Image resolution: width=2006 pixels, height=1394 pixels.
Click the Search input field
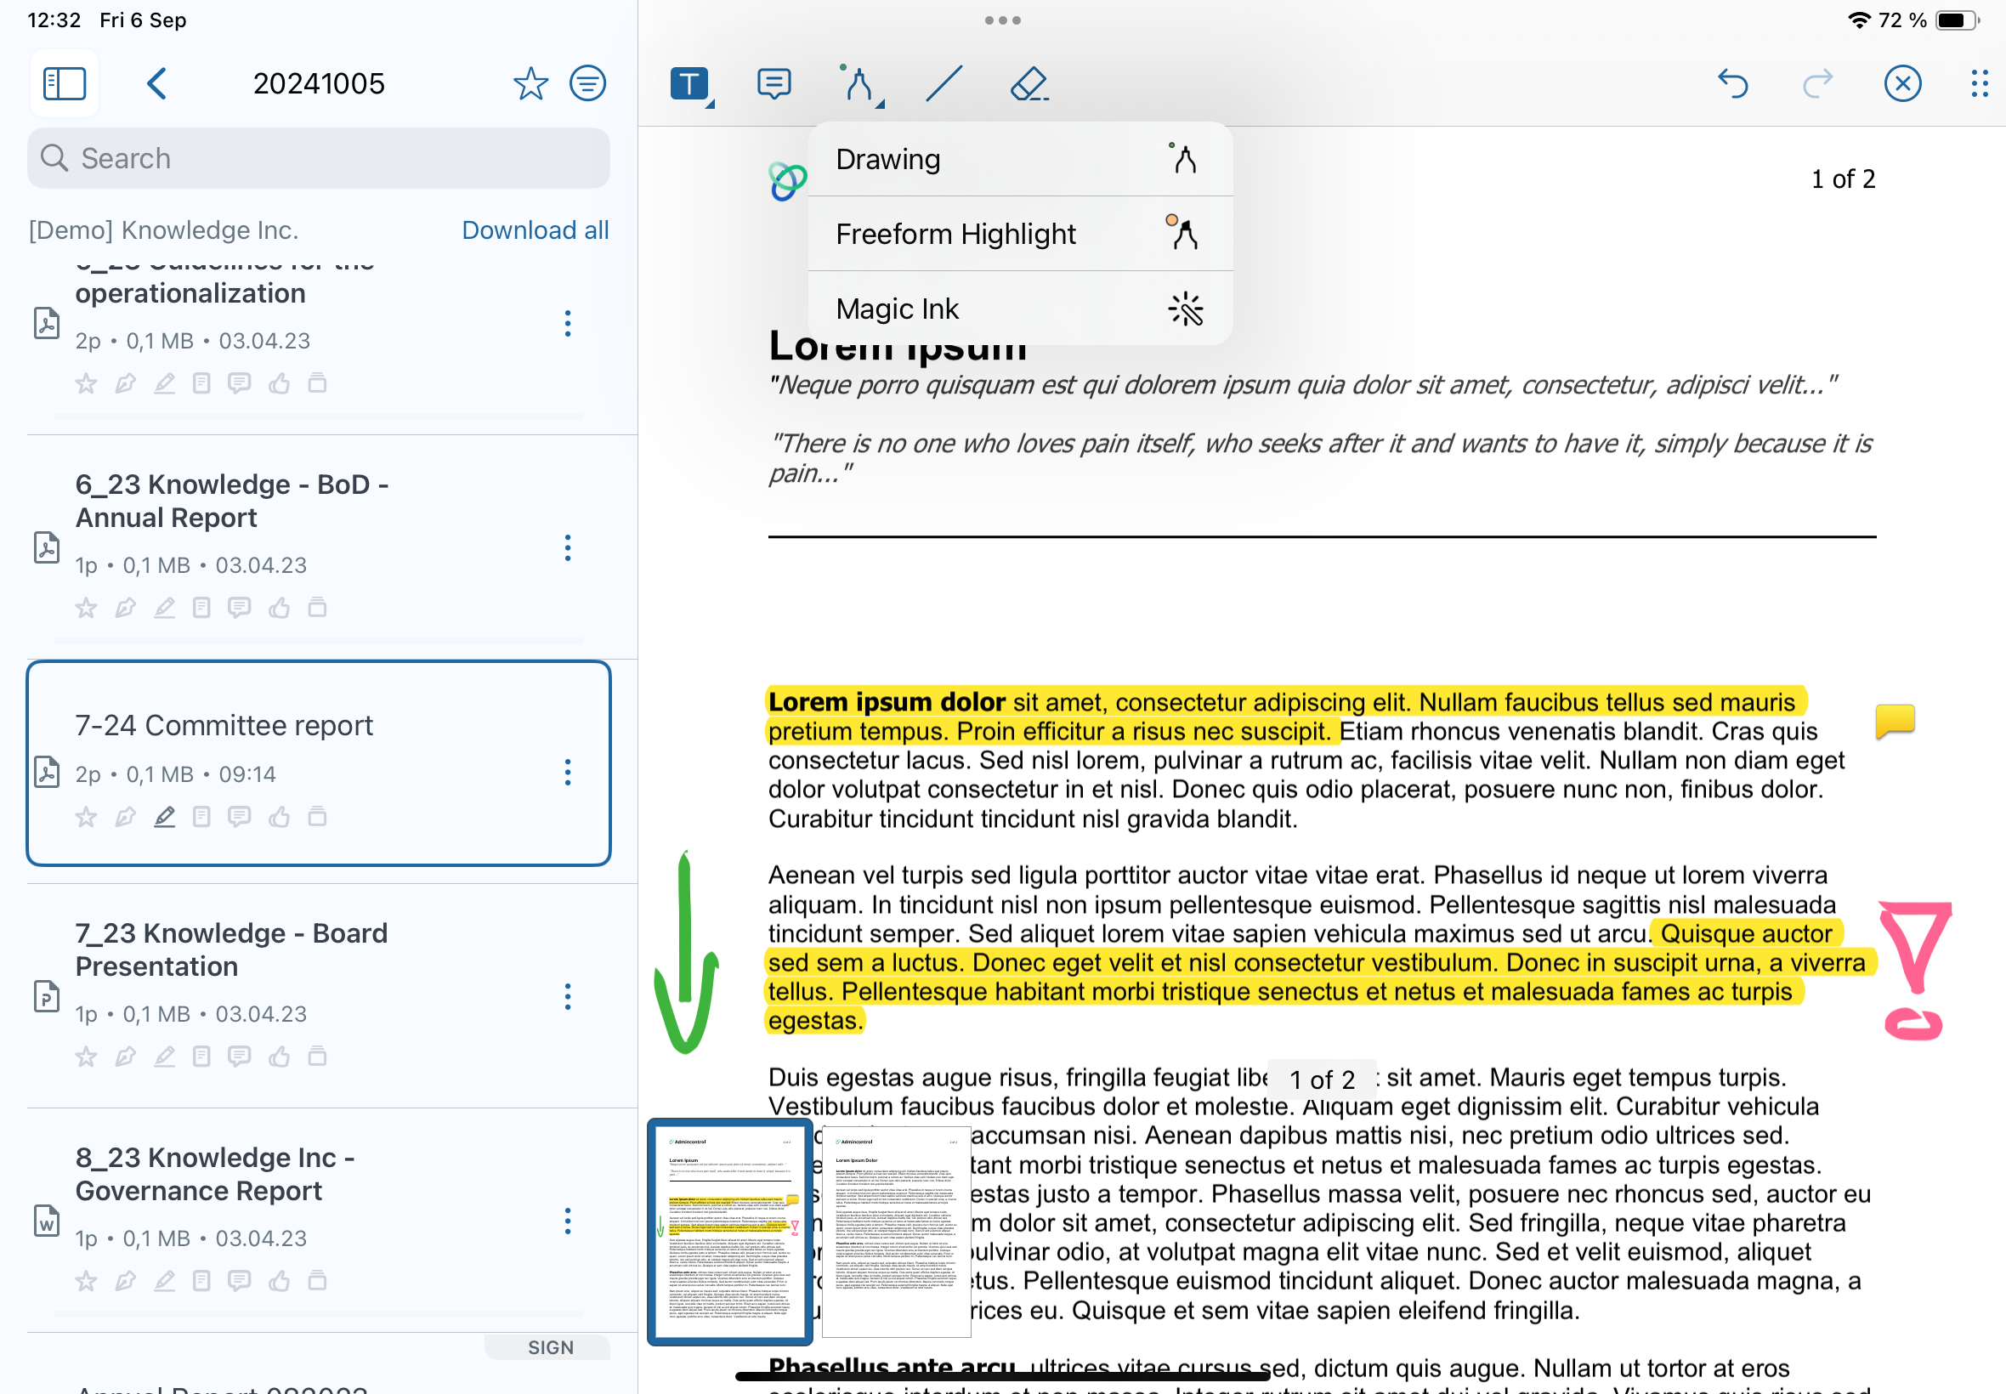tap(319, 158)
